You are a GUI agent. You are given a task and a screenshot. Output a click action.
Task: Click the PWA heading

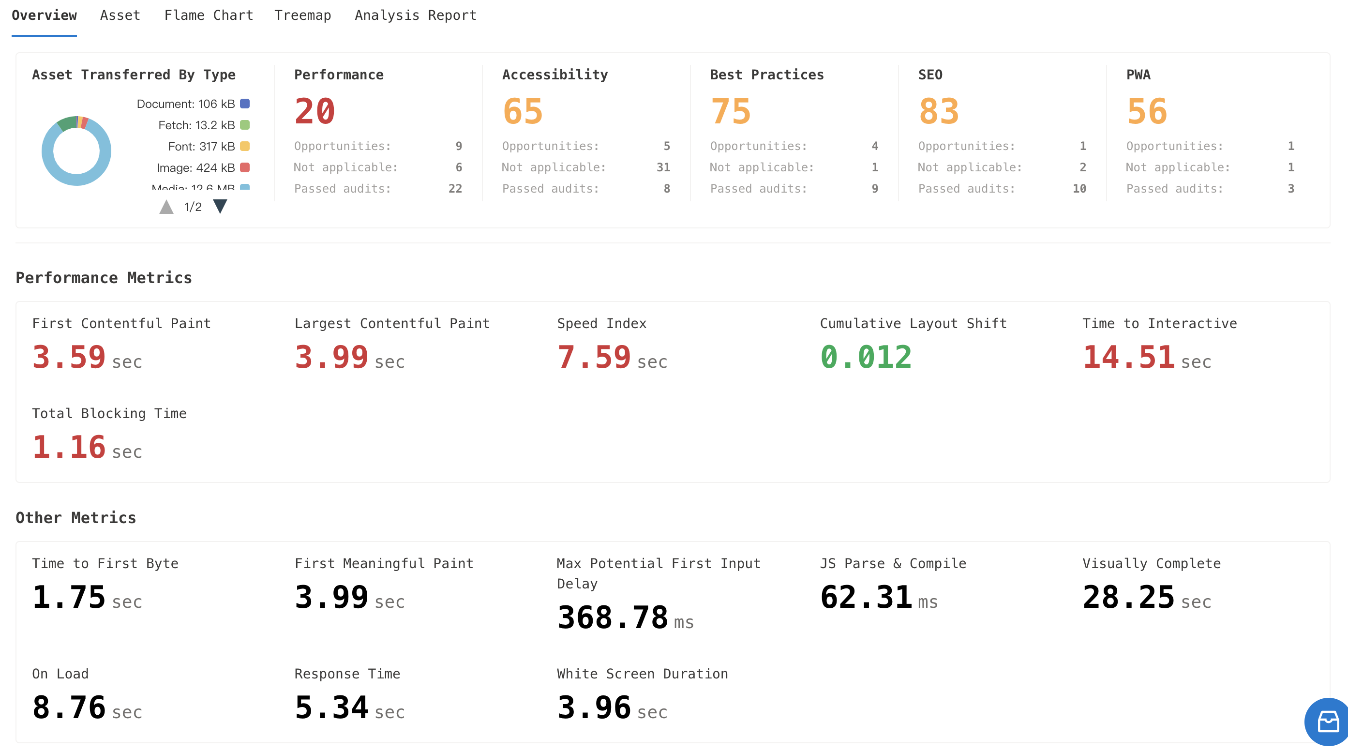coord(1138,75)
